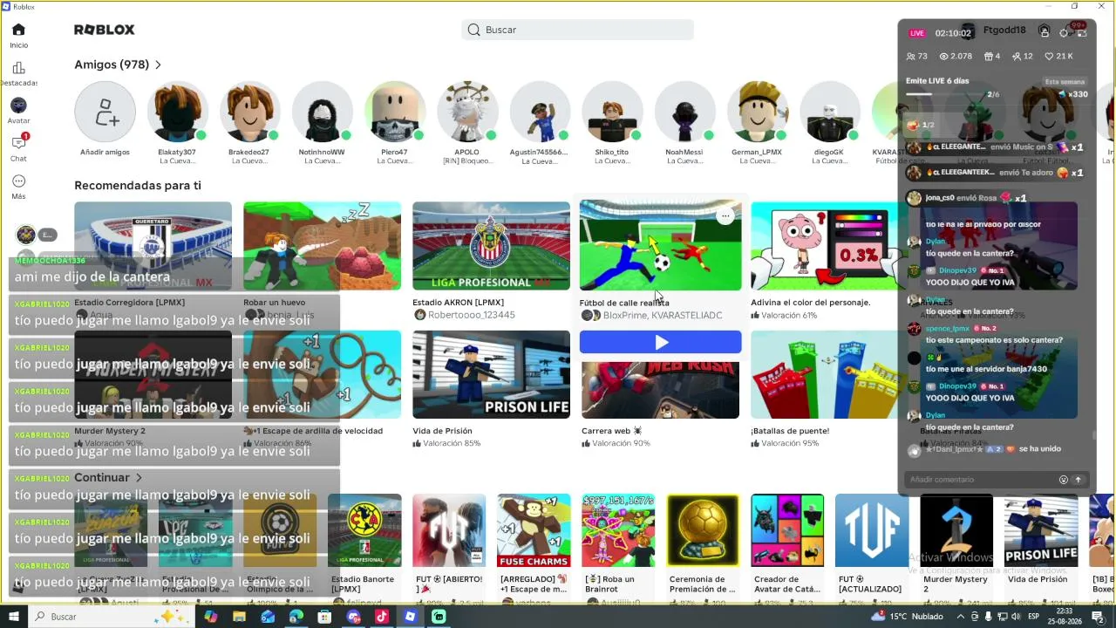Go to Inicio in Roblox sidebar
The width and height of the screenshot is (1116, 628).
(18, 36)
